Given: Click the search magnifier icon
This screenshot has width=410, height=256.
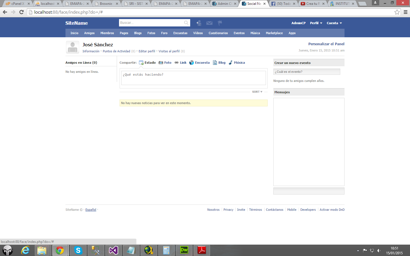Looking at the screenshot, I should pyautogui.click(x=186, y=23).
